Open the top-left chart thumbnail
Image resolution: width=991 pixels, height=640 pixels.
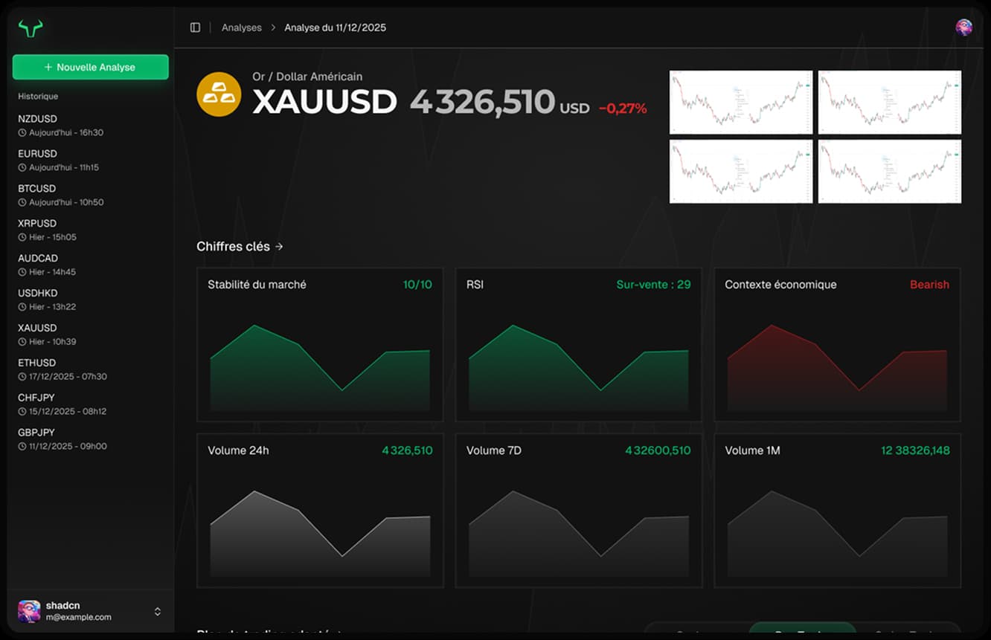[741, 103]
